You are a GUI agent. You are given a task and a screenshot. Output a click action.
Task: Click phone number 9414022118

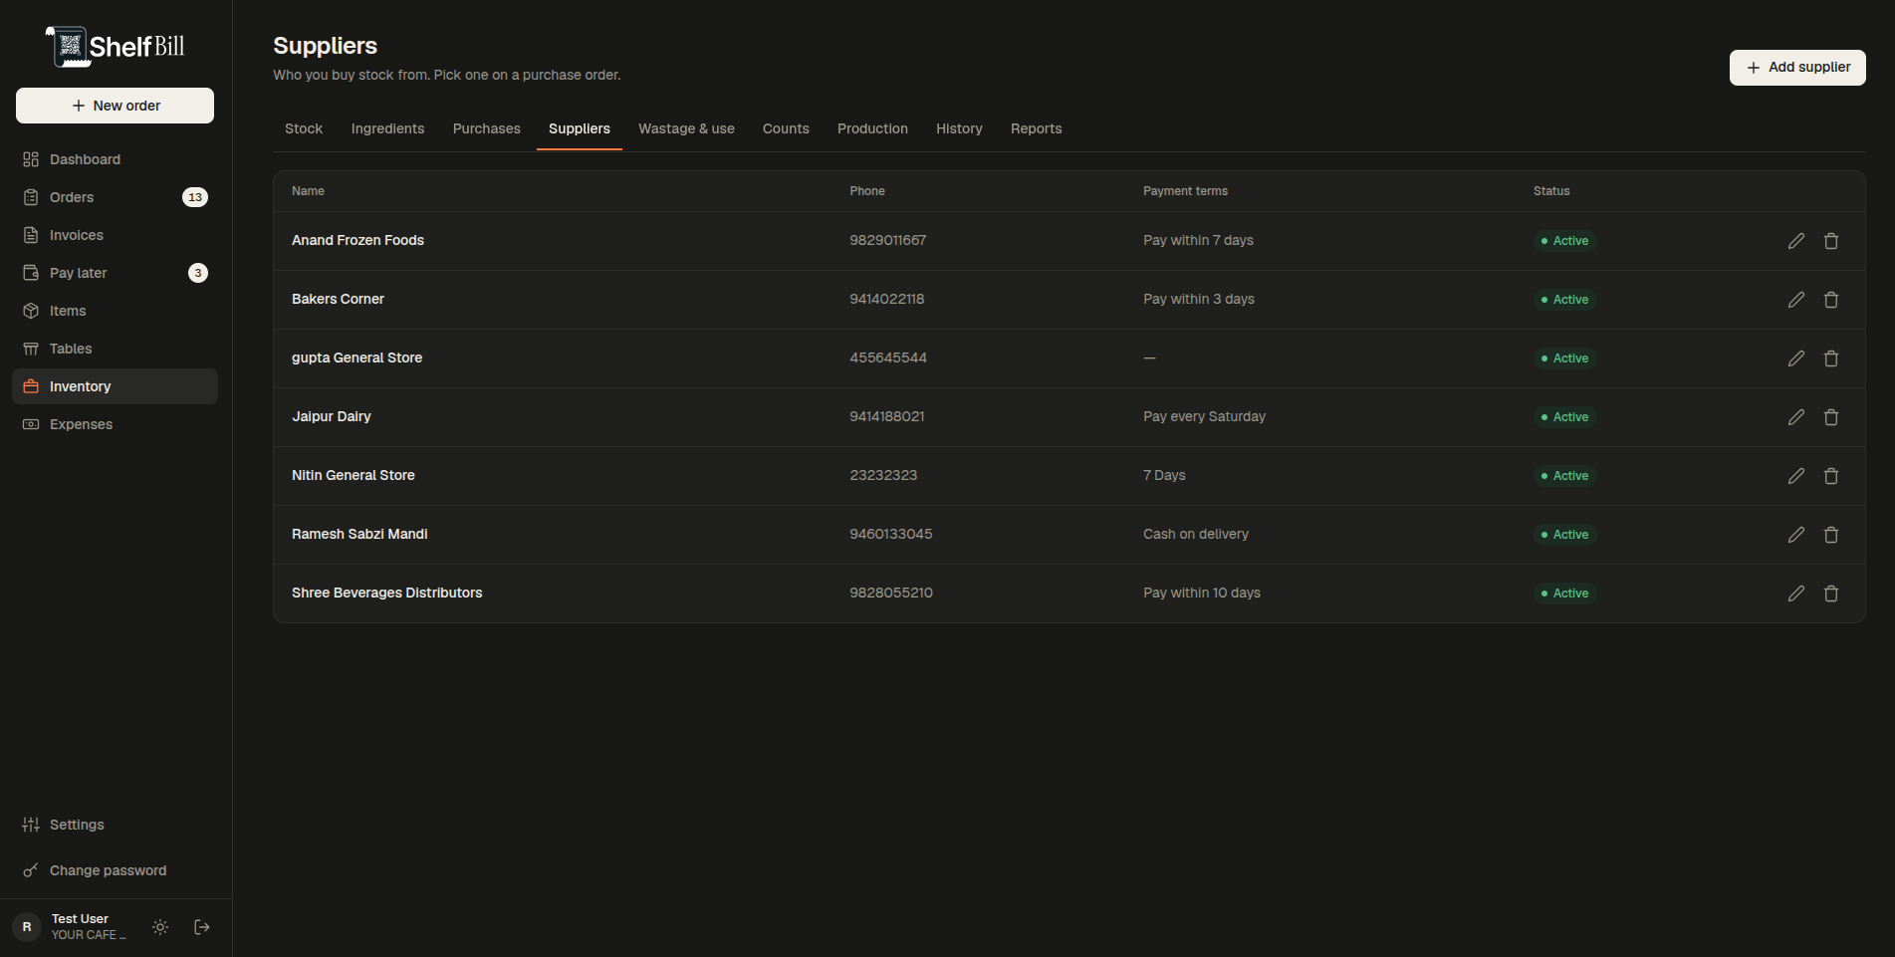click(887, 299)
